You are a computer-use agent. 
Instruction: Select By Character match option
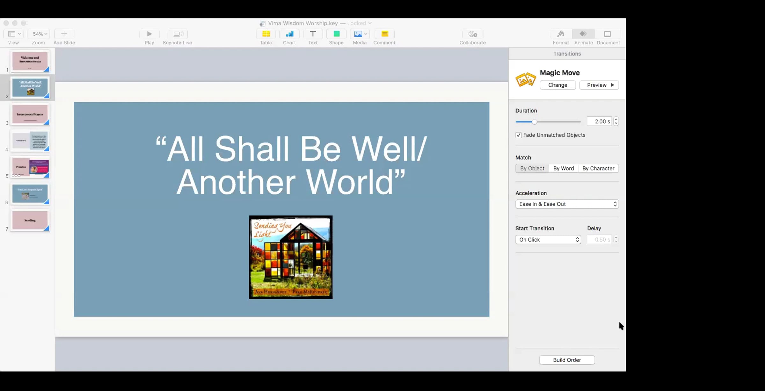[x=598, y=169]
